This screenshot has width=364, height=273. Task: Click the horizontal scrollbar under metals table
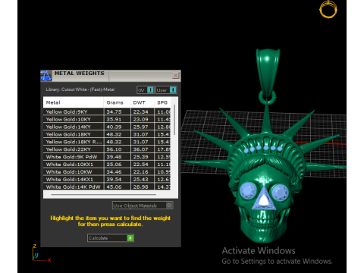[104, 195]
